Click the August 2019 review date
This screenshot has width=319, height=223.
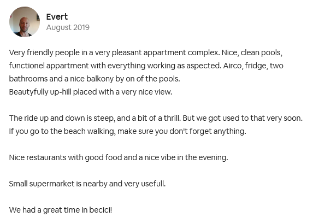68,27
